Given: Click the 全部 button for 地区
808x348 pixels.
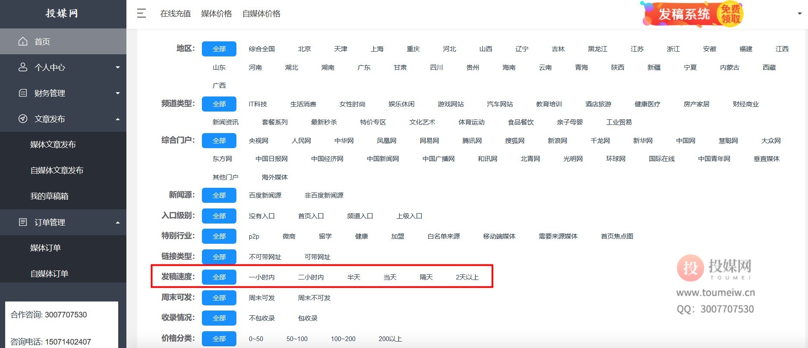Looking at the screenshot, I should 219,49.
